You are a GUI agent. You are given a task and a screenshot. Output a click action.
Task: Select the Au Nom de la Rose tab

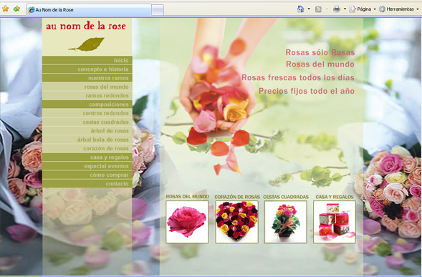89,10
